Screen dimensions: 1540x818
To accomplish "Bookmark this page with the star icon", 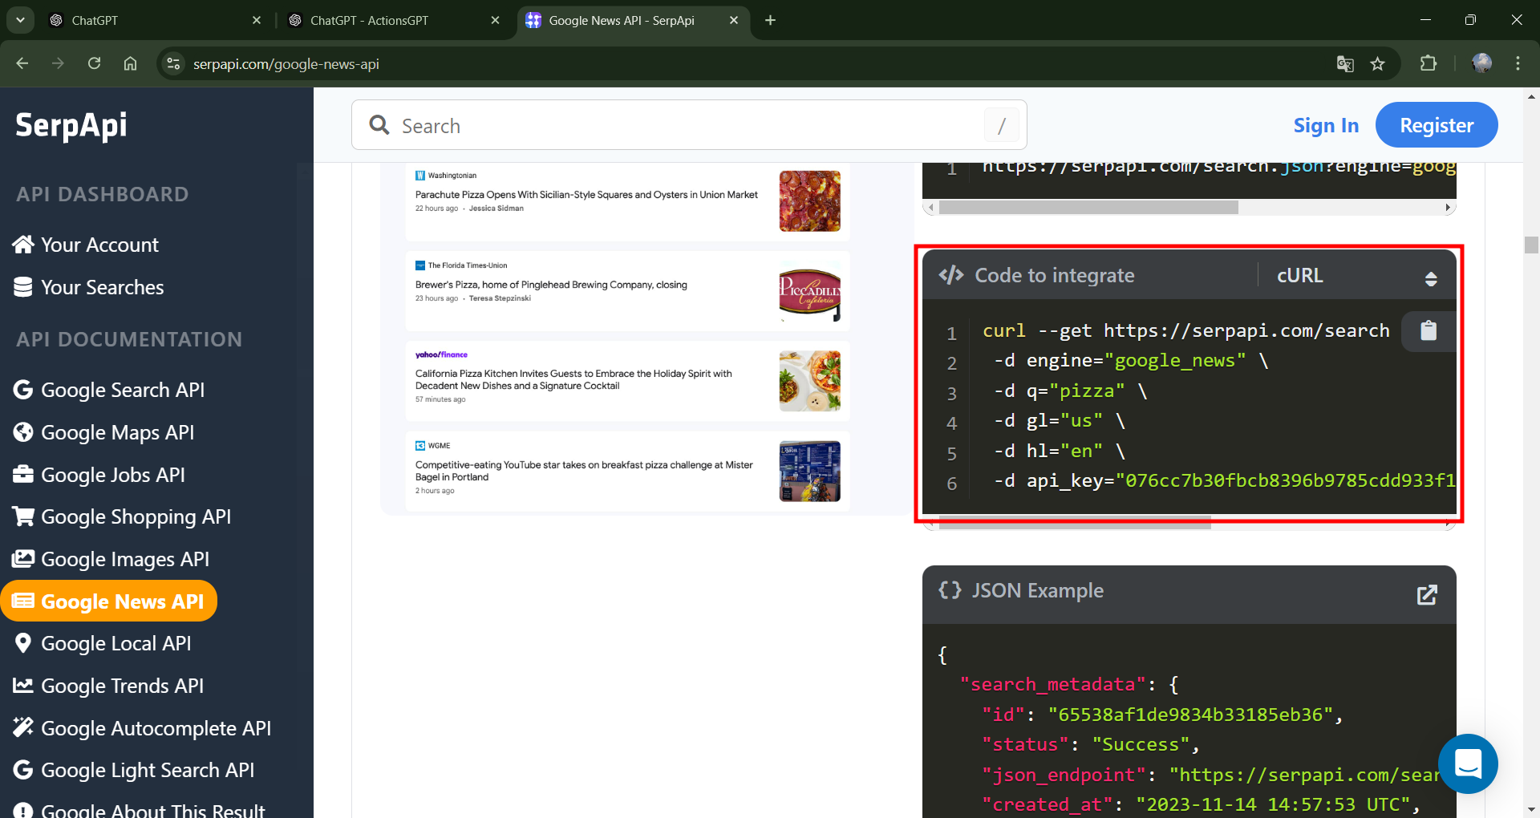I will (x=1377, y=63).
